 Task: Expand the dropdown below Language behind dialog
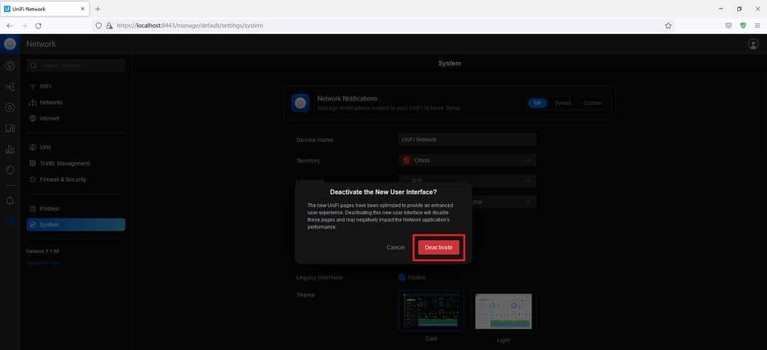pos(504,202)
